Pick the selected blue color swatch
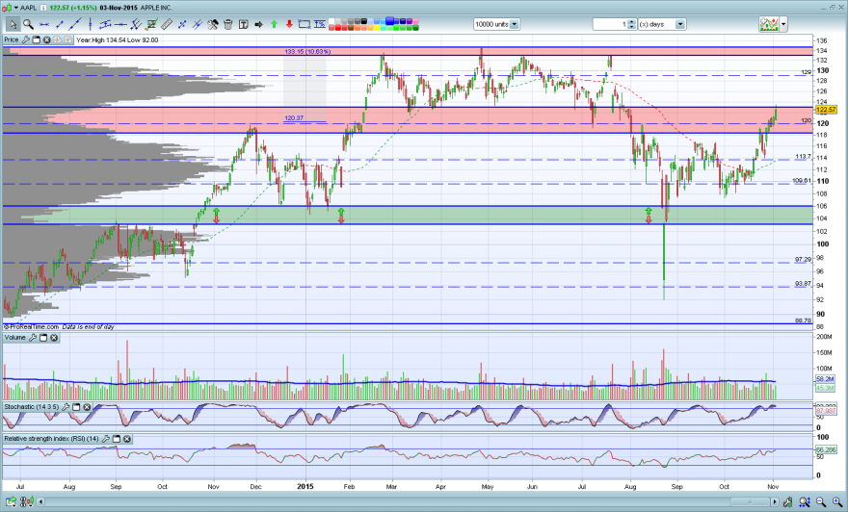This screenshot has width=848, height=512. (x=389, y=21)
